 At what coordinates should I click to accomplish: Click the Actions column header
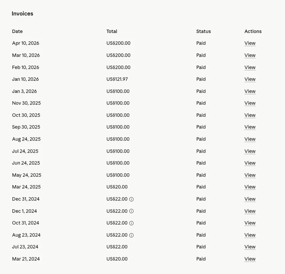253,31
